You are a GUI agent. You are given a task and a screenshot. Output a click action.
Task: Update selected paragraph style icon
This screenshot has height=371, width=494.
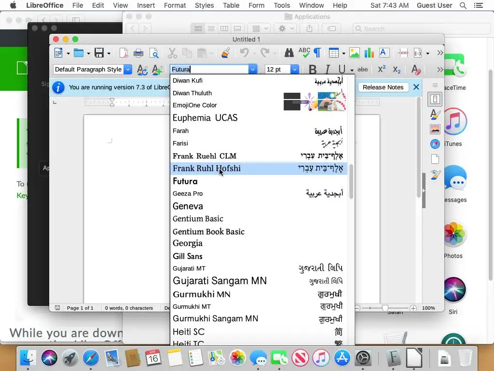[x=142, y=70]
